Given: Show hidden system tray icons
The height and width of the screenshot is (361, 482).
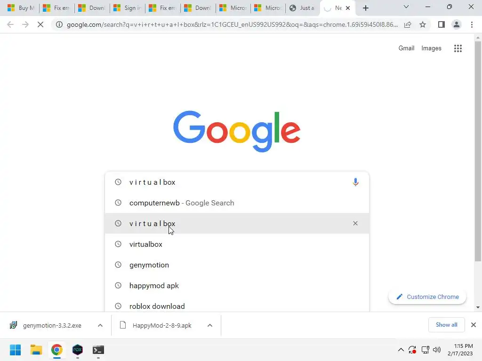Looking at the screenshot, I should click(x=401, y=350).
